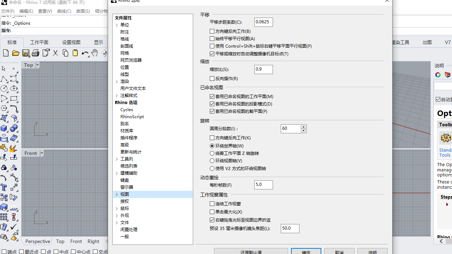The image size is (452, 254).
Task: Expand the 建模辅助 tree node
Action: [117, 173]
